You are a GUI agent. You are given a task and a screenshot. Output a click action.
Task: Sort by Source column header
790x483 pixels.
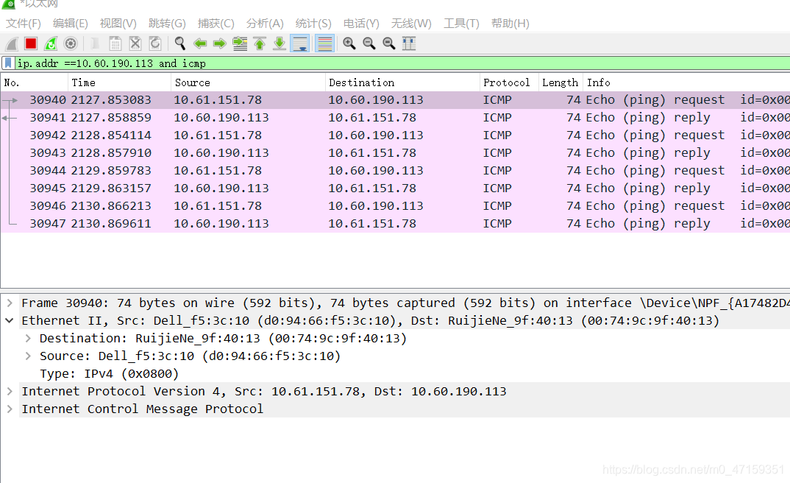pos(248,82)
